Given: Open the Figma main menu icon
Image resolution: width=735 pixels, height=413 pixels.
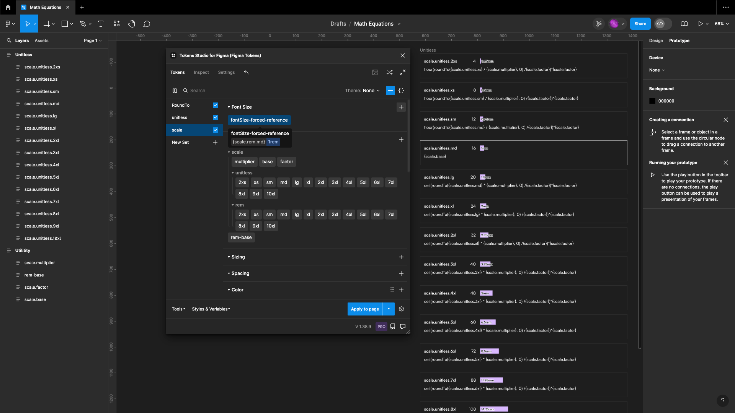Looking at the screenshot, I should tap(10, 24).
